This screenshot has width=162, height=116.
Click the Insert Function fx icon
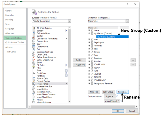(34, 92)
